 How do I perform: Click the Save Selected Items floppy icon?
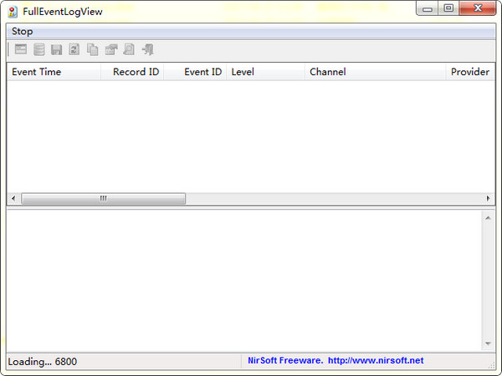pos(57,50)
